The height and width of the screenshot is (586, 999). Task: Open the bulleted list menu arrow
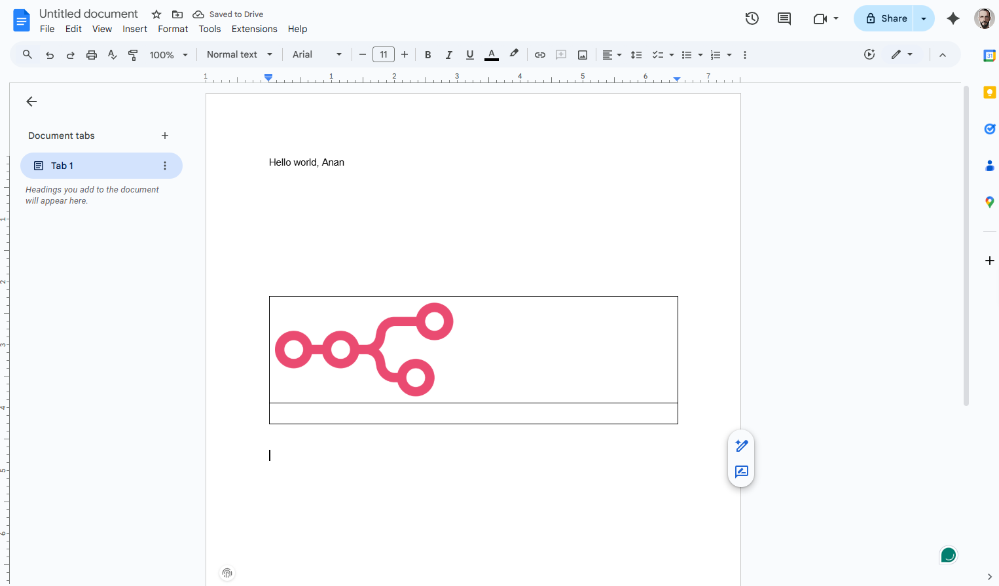[700, 55]
